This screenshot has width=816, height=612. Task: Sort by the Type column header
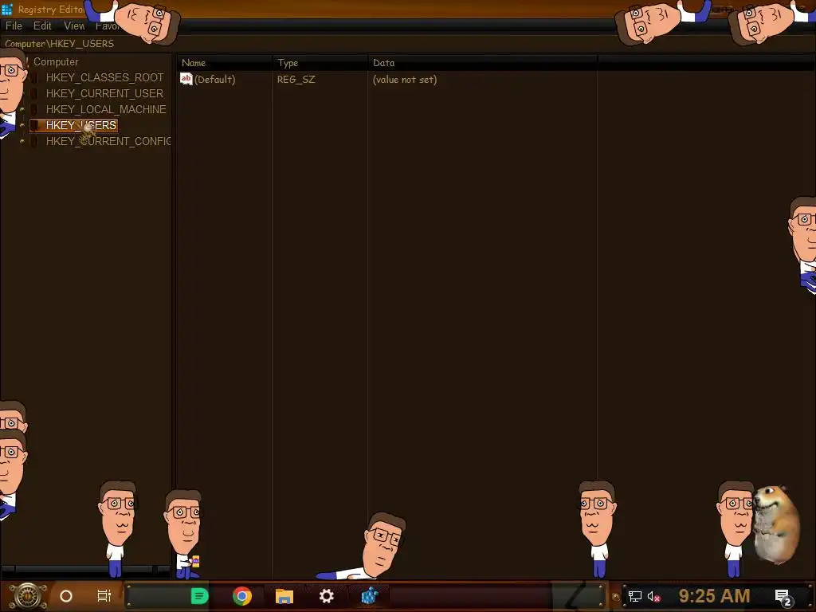320,63
